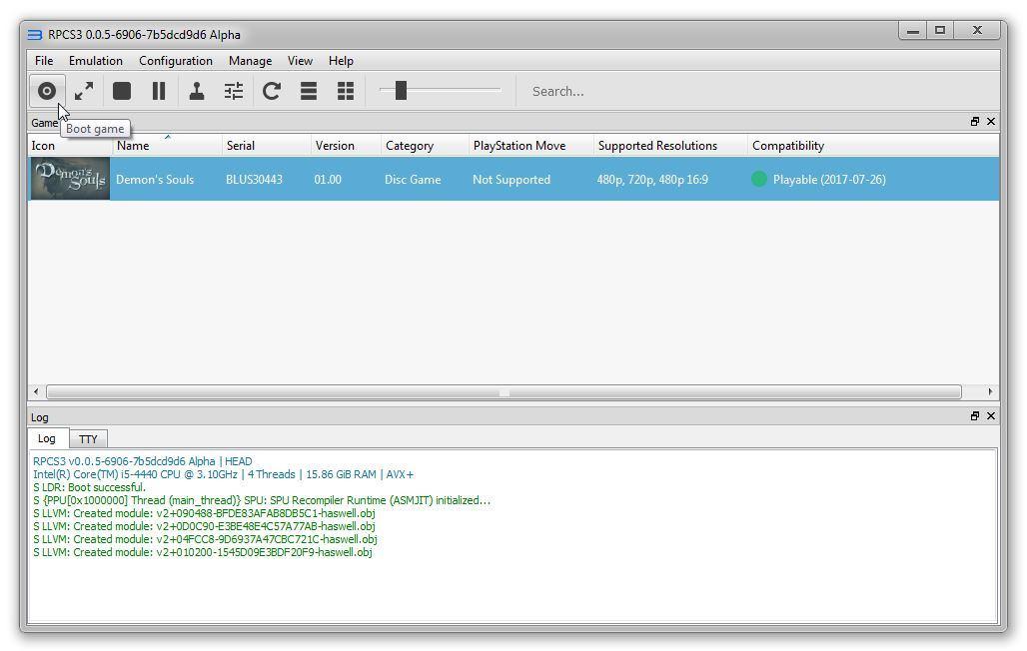The image size is (1027, 651).
Task: Open the Help menu
Action: coord(341,61)
